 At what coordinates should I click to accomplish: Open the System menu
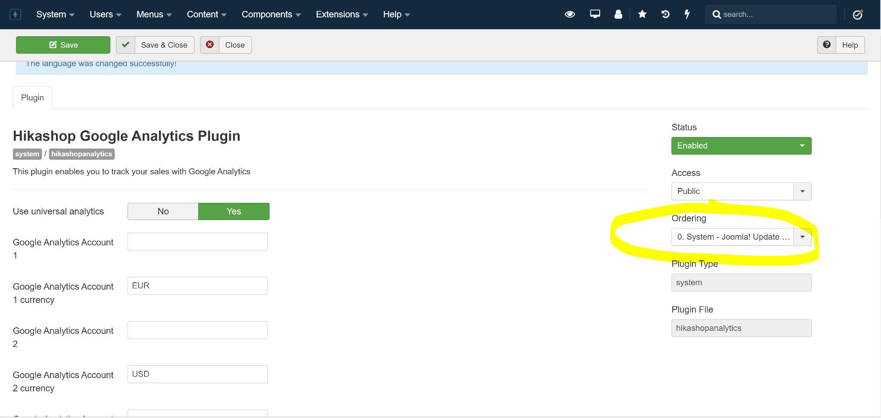(x=55, y=14)
